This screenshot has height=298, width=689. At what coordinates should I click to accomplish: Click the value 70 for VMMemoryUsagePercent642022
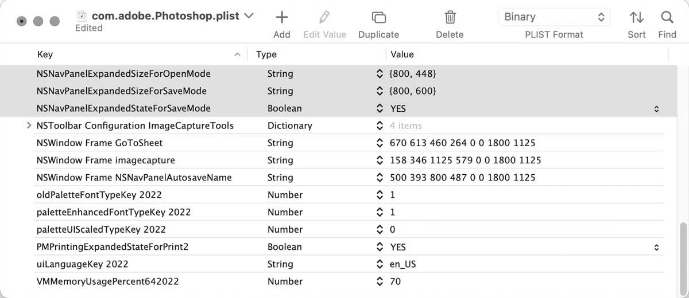pos(395,281)
